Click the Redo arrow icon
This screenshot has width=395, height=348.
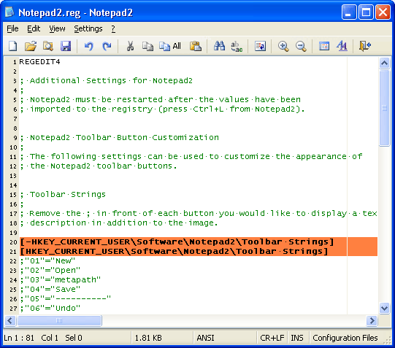107,46
